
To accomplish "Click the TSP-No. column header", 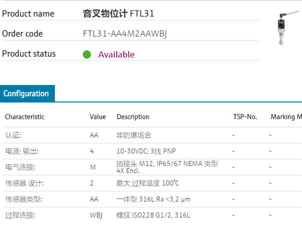I will (245, 117).
